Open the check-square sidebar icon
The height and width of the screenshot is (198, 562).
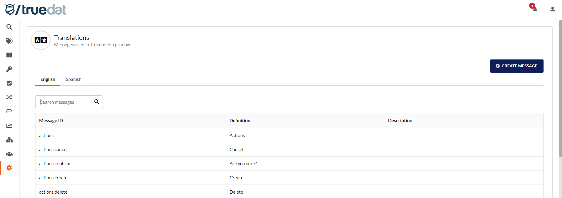coord(9,83)
